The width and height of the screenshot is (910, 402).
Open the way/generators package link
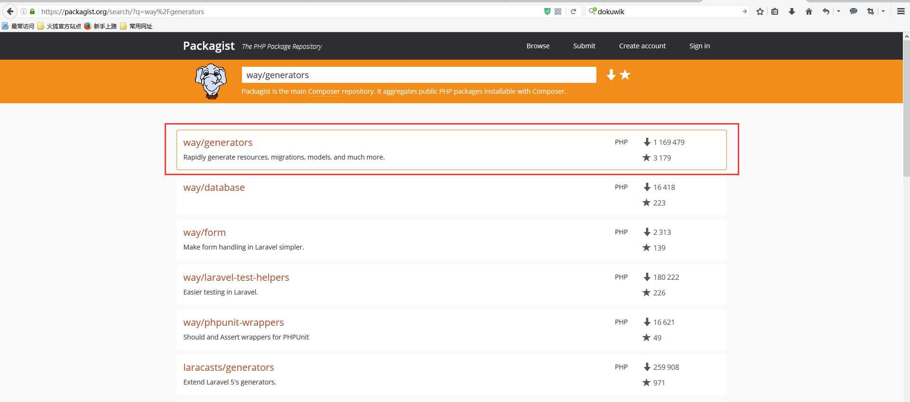218,143
